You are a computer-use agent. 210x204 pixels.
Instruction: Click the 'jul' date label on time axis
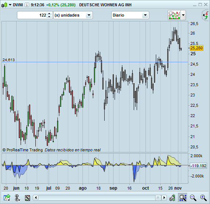(49, 188)
